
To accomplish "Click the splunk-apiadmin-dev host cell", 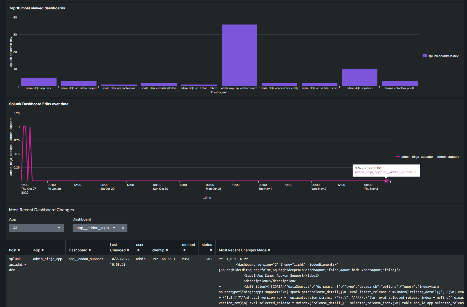I will pos(18,264).
